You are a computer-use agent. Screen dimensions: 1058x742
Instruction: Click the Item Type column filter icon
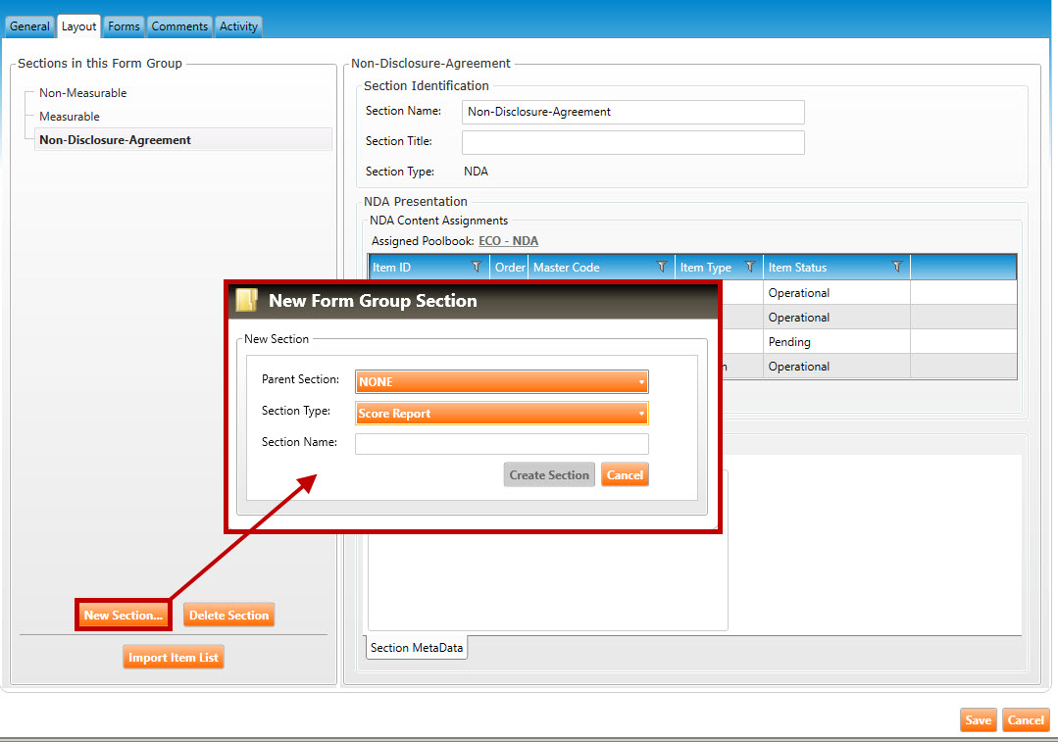pyautogui.click(x=750, y=267)
